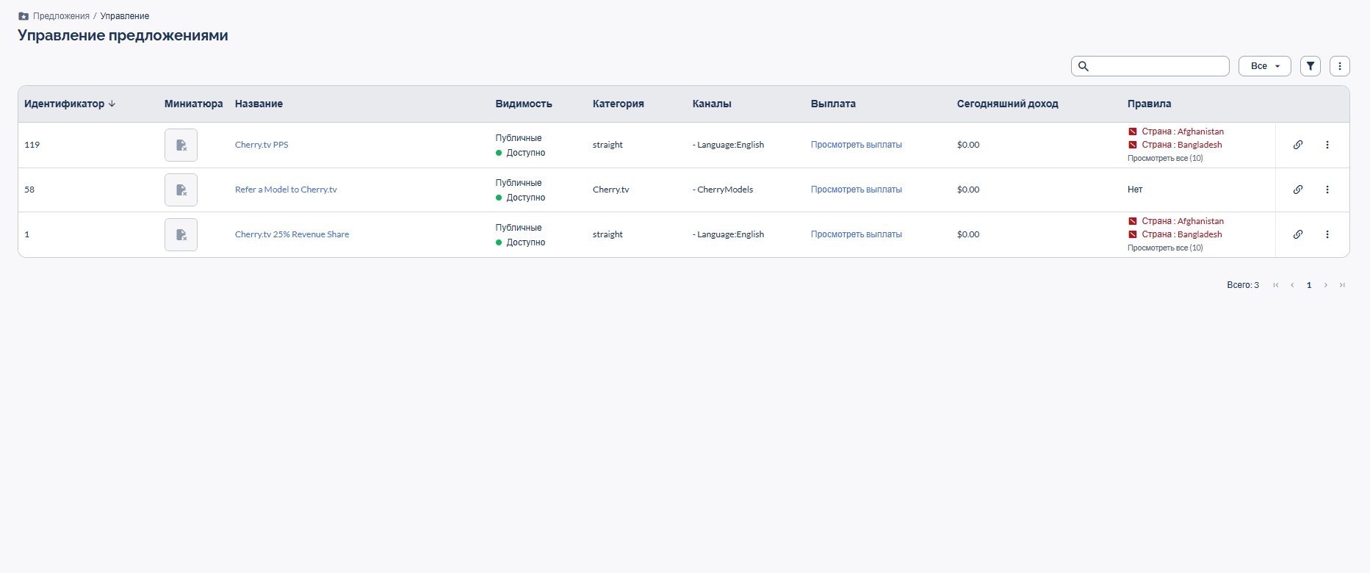This screenshot has width=1370, height=573.
Task: View payouts for 25% Revenue Share offer
Action: click(x=857, y=234)
